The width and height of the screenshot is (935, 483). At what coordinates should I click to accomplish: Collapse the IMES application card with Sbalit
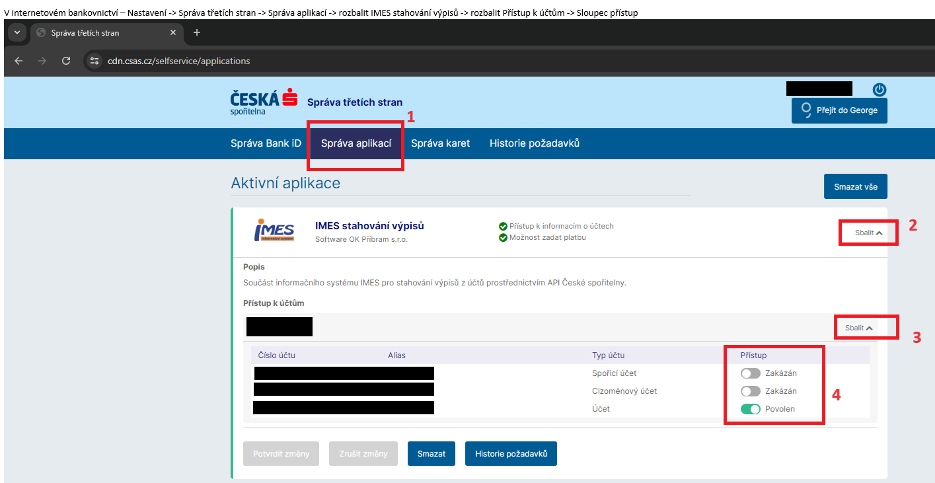pyautogui.click(x=868, y=233)
